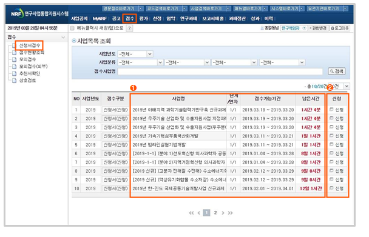
Task: Focus the 접수사업명 input field
Action: (x=220, y=72)
